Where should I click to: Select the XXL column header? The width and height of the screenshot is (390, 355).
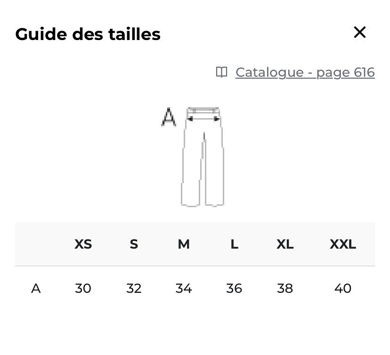coord(343,244)
